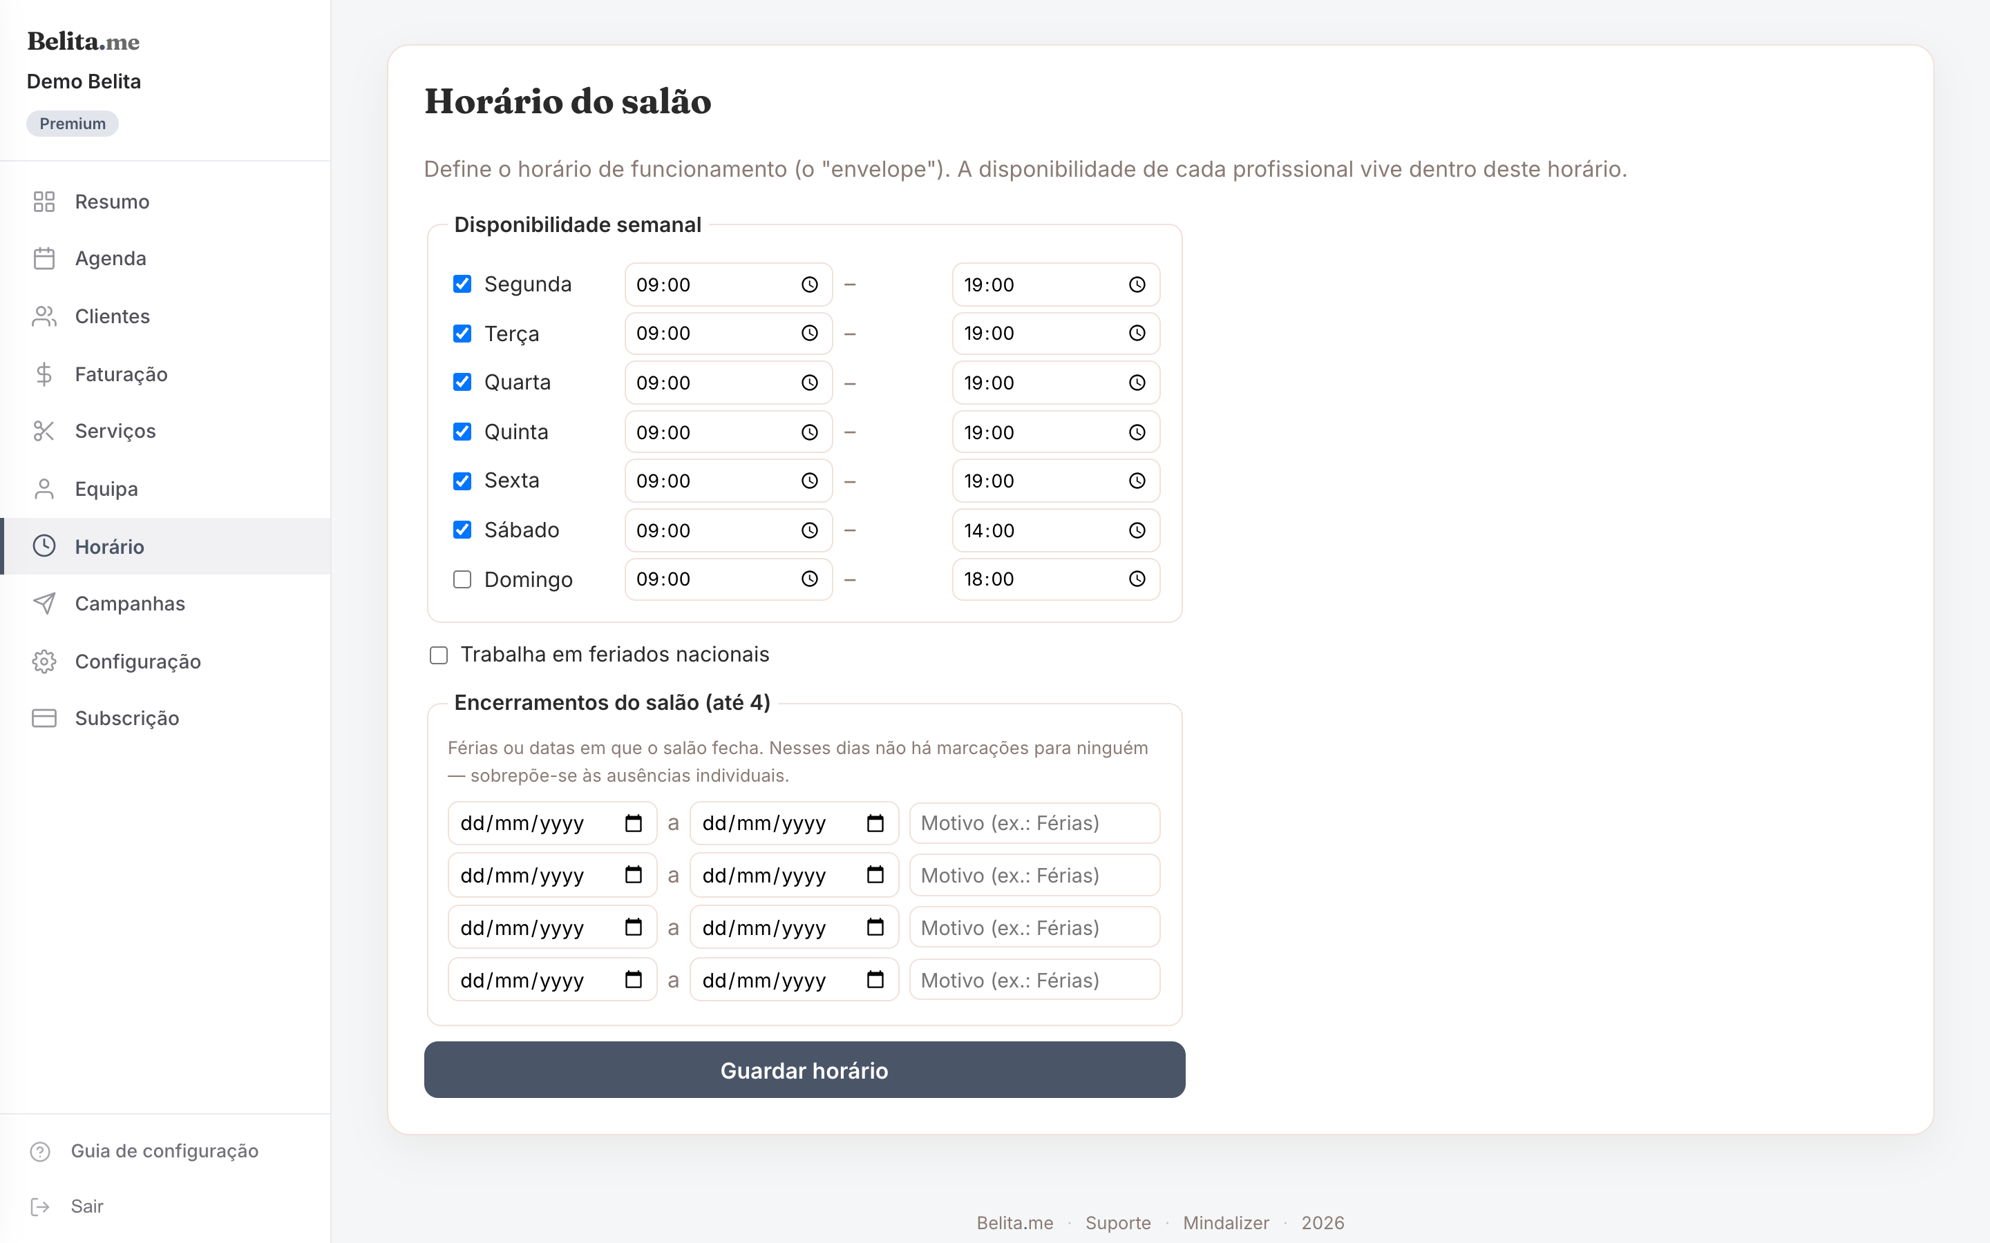Viewport: 1990px width, 1243px height.
Task: Open the Agenda menu item
Action: pyautogui.click(x=165, y=258)
